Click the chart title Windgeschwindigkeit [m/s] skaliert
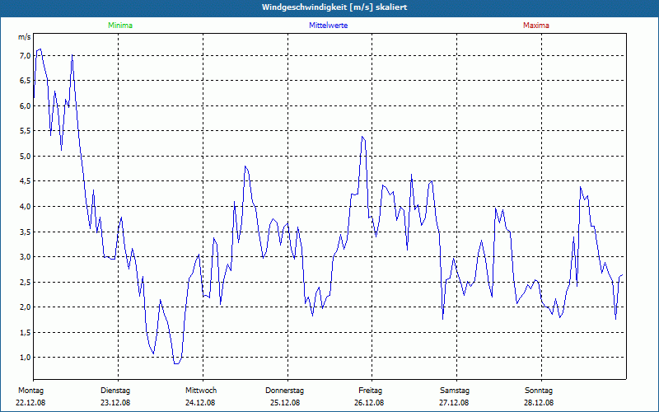Image resolution: width=659 pixels, height=412 pixels. click(334, 7)
